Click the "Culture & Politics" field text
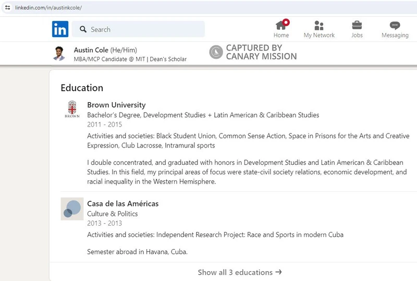 113,214
